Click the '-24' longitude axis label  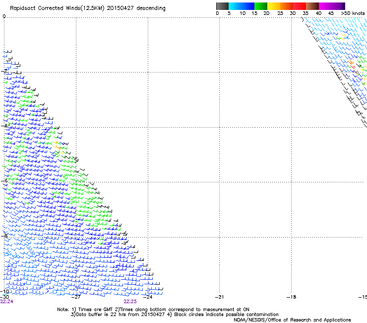(x=148, y=297)
